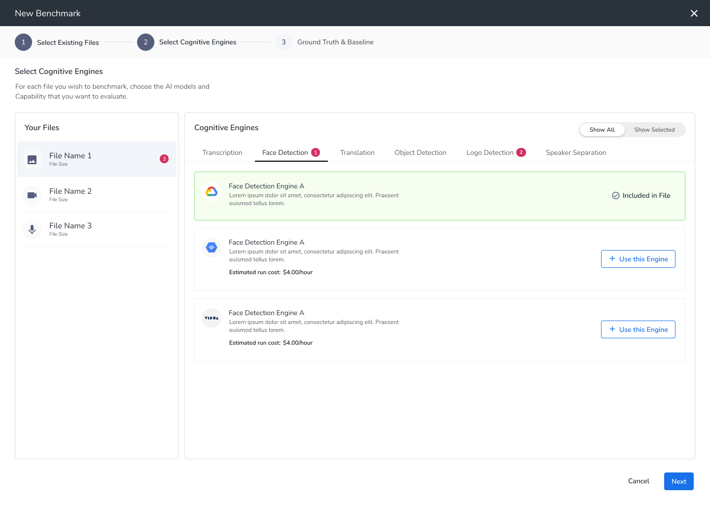This screenshot has width=710, height=505.
Task: Click Next to continue
Action: [679, 481]
